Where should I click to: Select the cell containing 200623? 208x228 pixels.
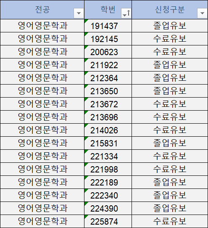click(108, 52)
